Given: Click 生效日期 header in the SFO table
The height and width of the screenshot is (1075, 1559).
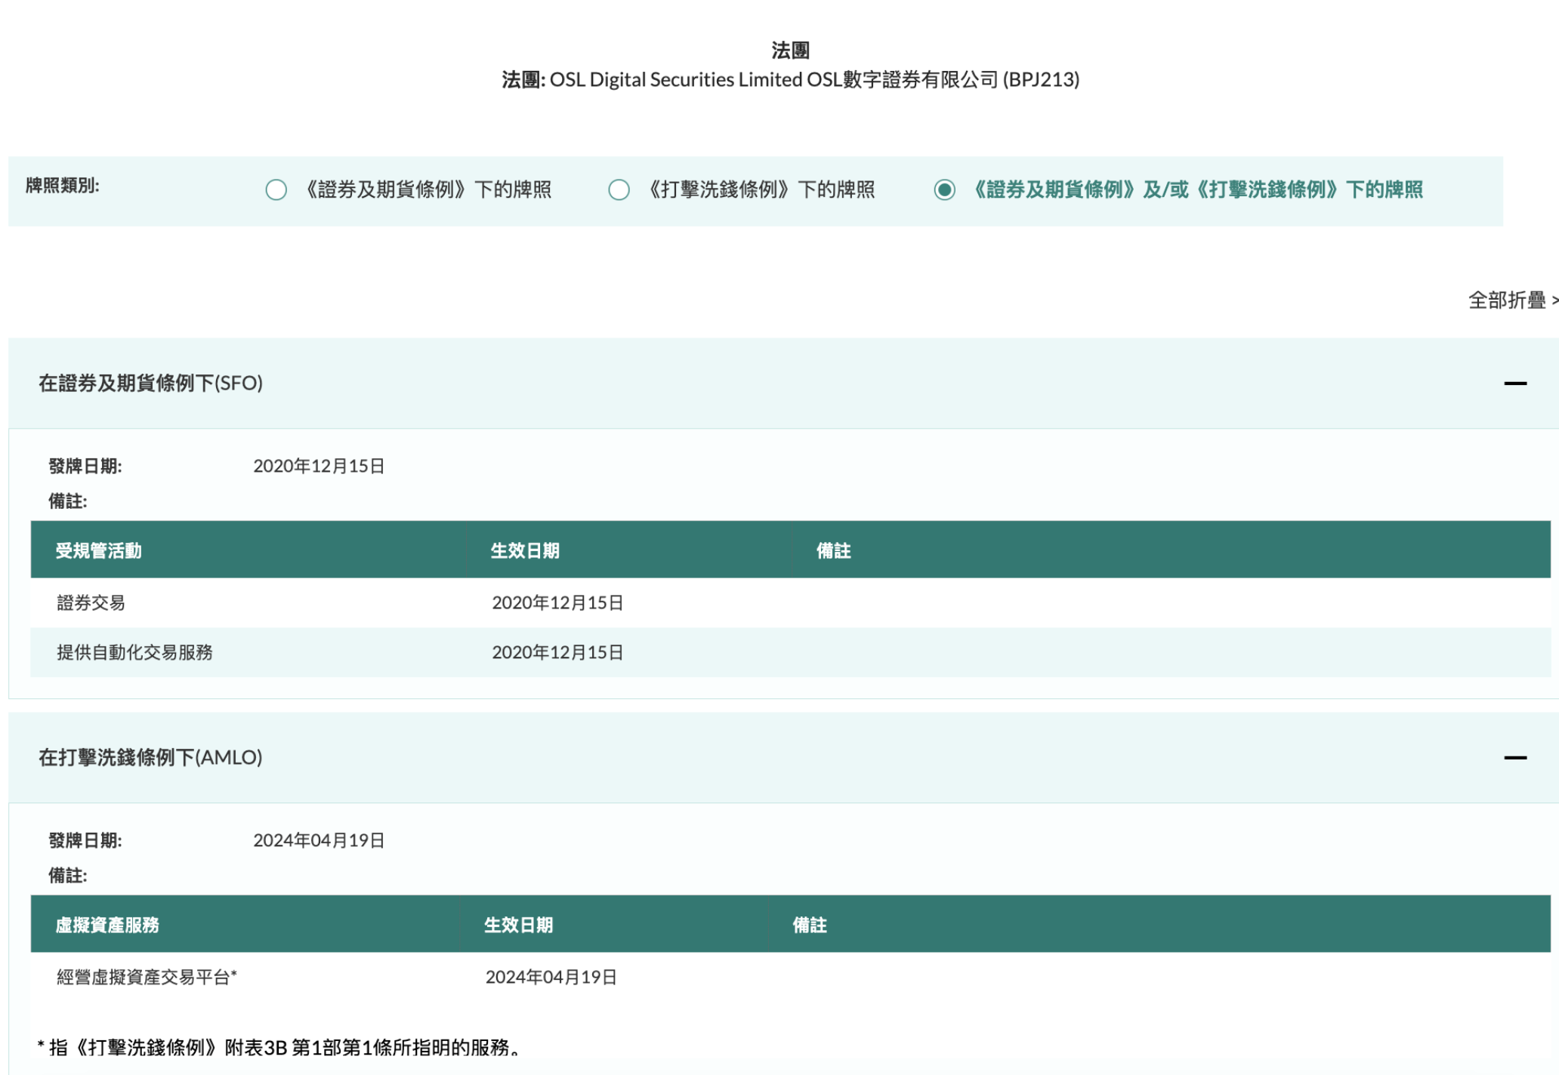Looking at the screenshot, I should click(526, 551).
